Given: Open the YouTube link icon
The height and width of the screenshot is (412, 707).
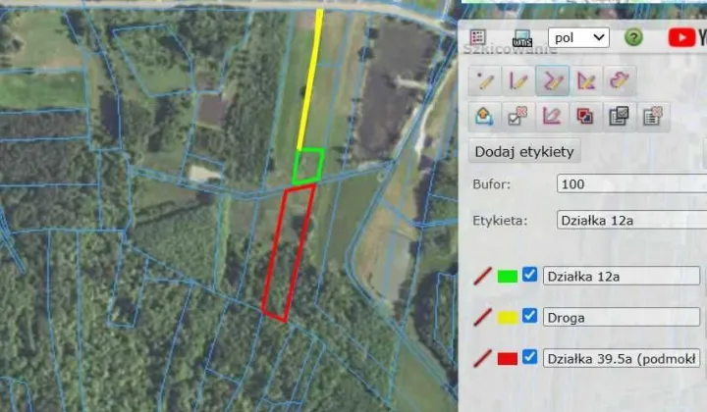Looking at the screenshot, I should click(681, 37).
